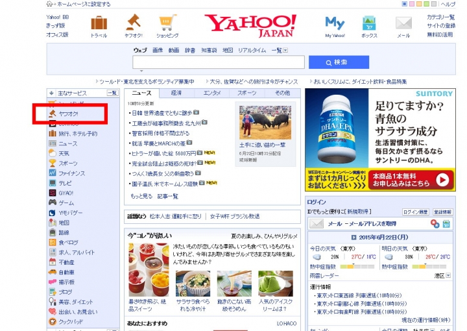Collapse the 主なサービス arrow toggle
This screenshot has height=331, width=467.
[51, 93]
